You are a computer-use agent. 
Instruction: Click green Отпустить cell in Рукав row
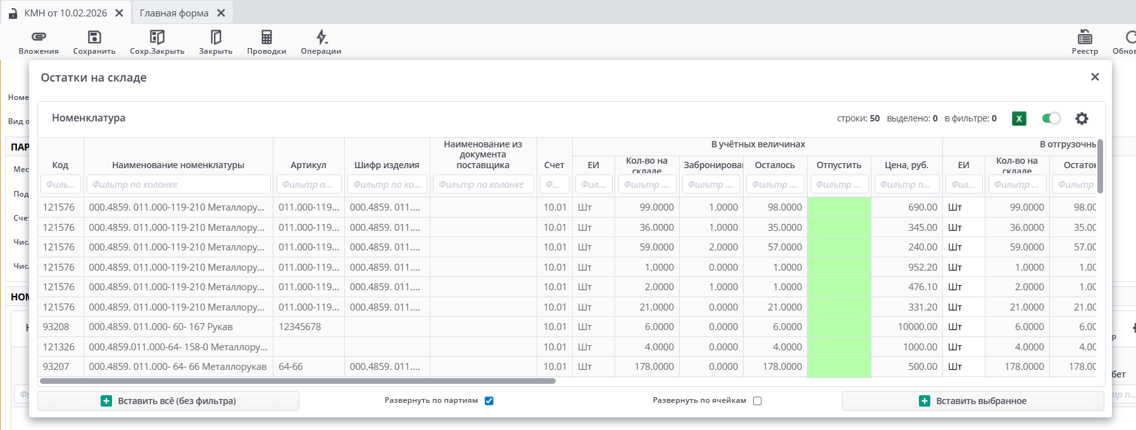pyautogui.click(x=839, y=327)
